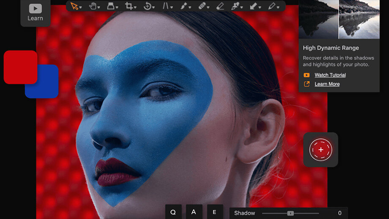
Task: Select the paint bucket fill tool
Action: [x=111, y=6]
